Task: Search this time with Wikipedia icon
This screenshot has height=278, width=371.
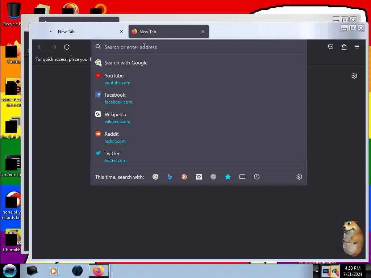Action: coord(199,177)
